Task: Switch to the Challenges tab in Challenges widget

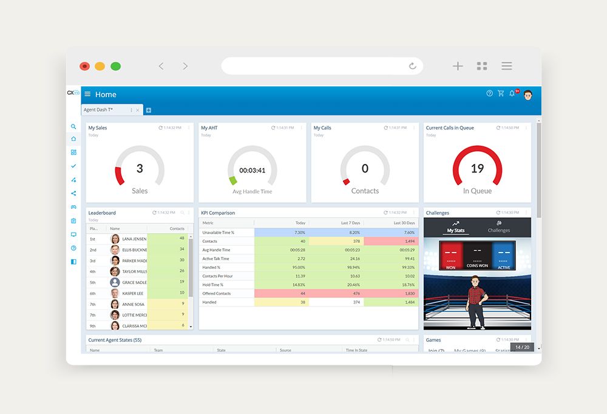Action: pyautogui.click(x=499, y=228)
